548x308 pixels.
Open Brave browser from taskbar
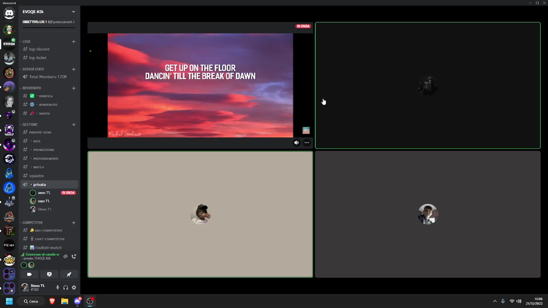[52, 301]
